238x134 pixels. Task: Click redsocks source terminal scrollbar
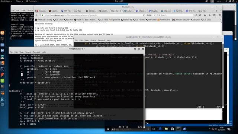click(223, 75)
